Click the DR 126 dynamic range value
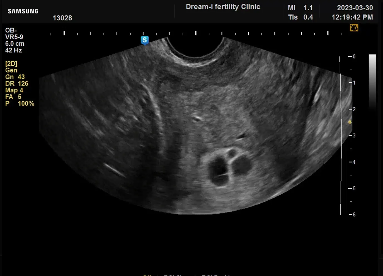Screen dimensions: 383x276 pyautogui.click(x=17, y=83)
